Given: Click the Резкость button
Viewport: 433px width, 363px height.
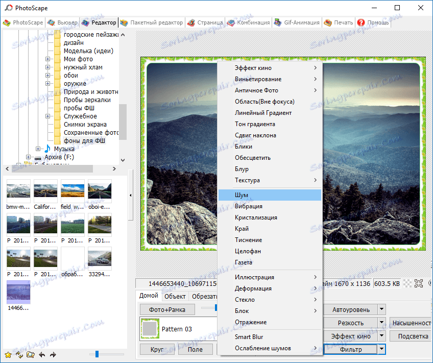Looking at the screenshot, I should coord(350,323).
